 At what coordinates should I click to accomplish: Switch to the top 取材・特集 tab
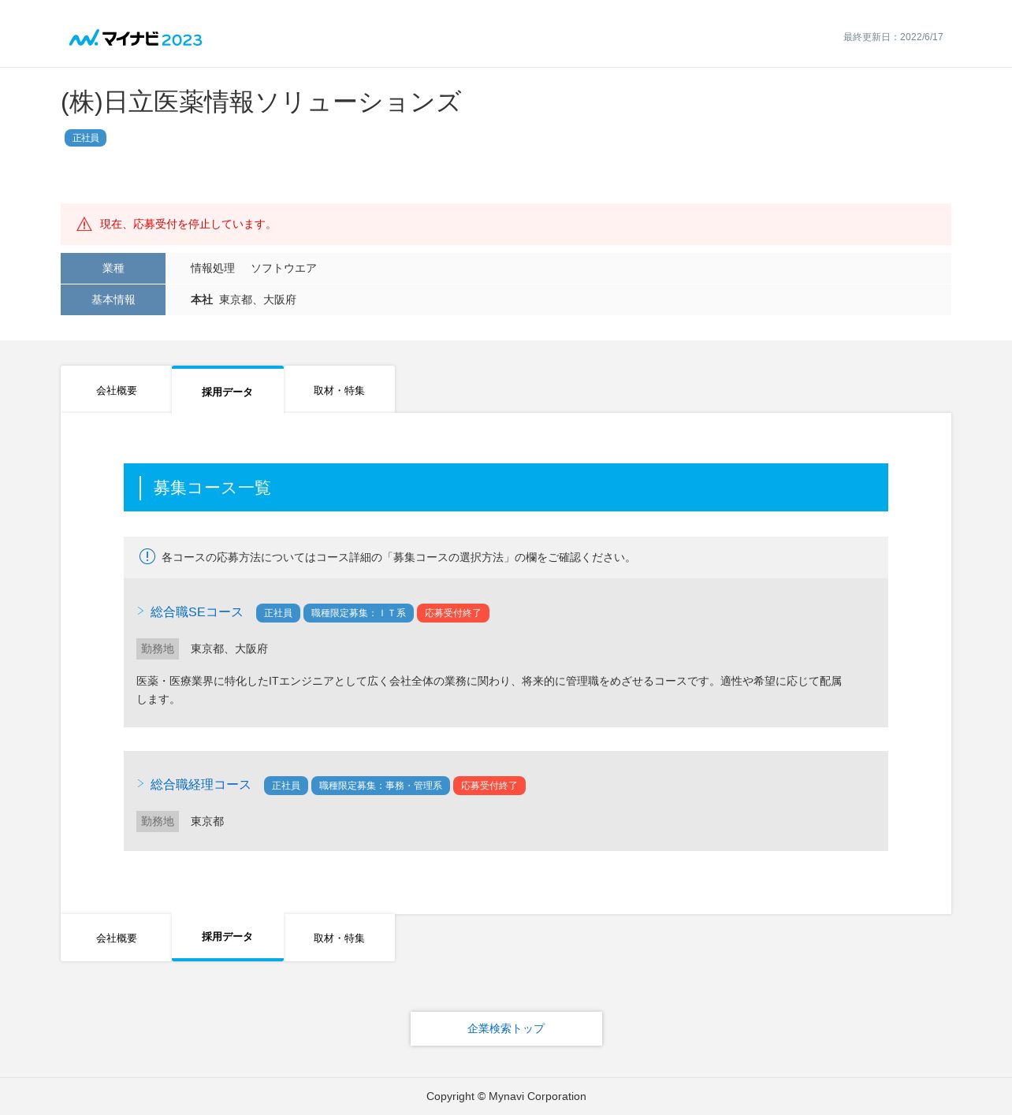(339, 389)
